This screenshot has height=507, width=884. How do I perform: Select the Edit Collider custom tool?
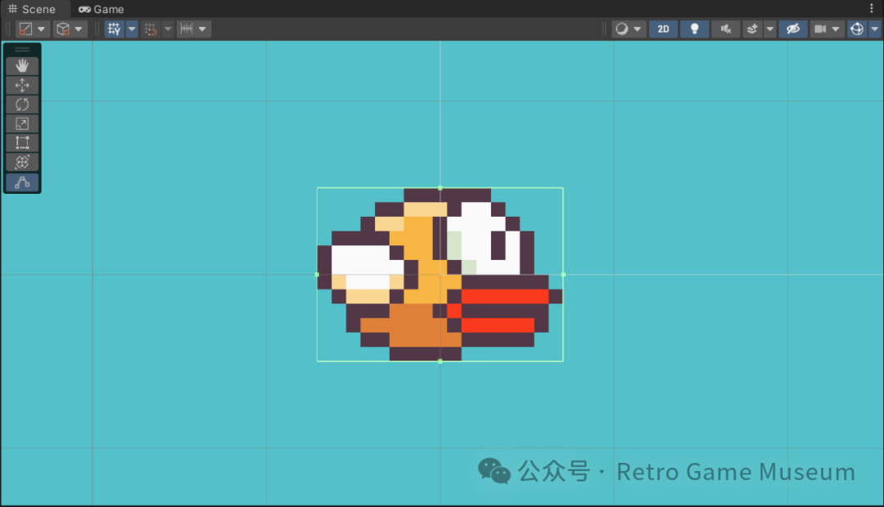[22, 182]
